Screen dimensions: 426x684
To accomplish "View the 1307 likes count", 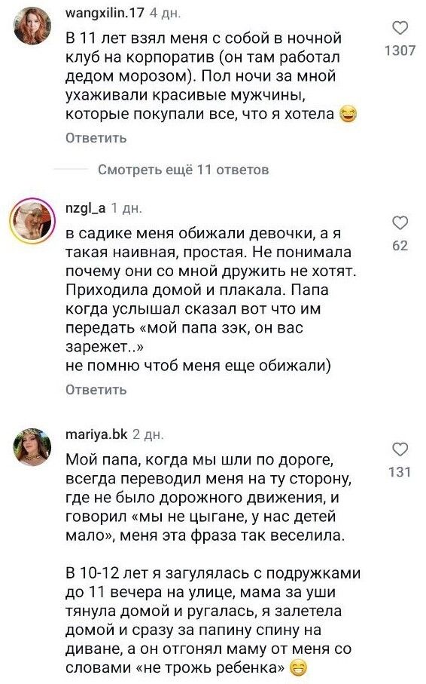I will point(400,51).
